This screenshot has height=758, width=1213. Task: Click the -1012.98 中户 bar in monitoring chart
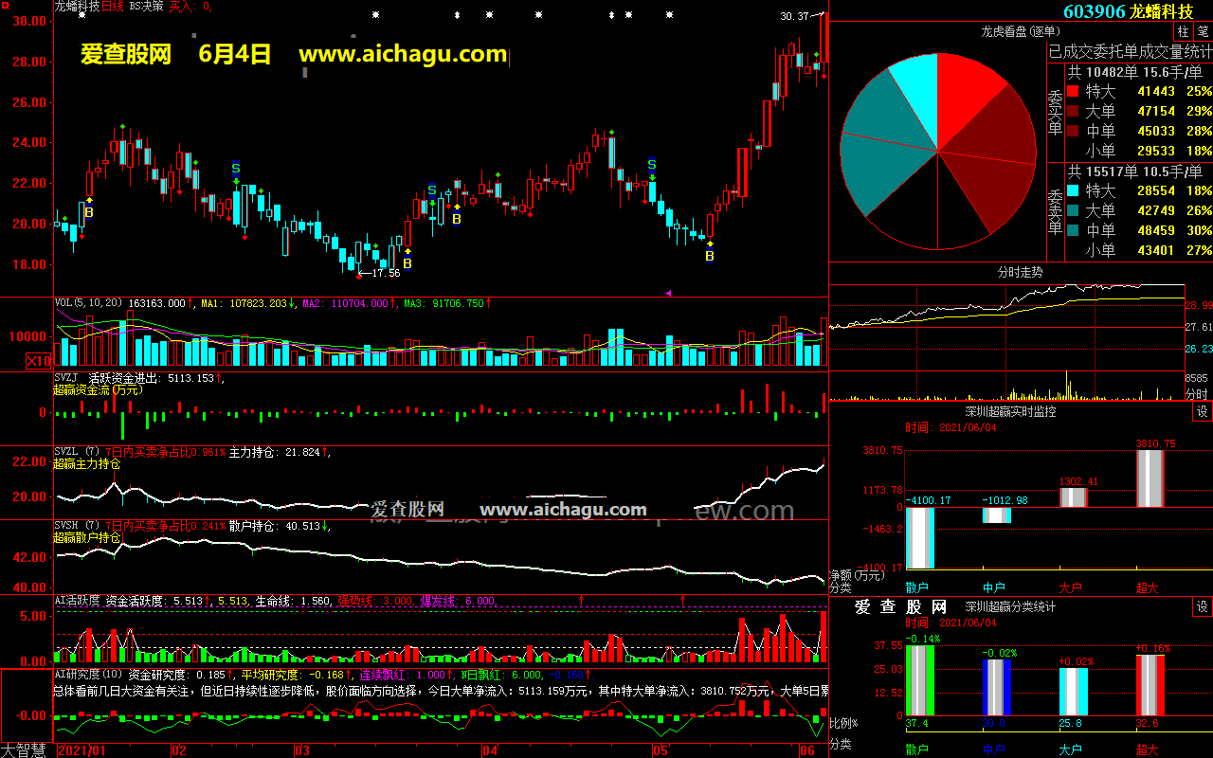[996, 514]
